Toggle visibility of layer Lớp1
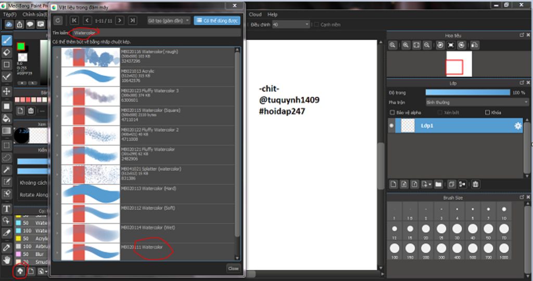The height and width of the screenshot is (281, 533). [391, 126]
